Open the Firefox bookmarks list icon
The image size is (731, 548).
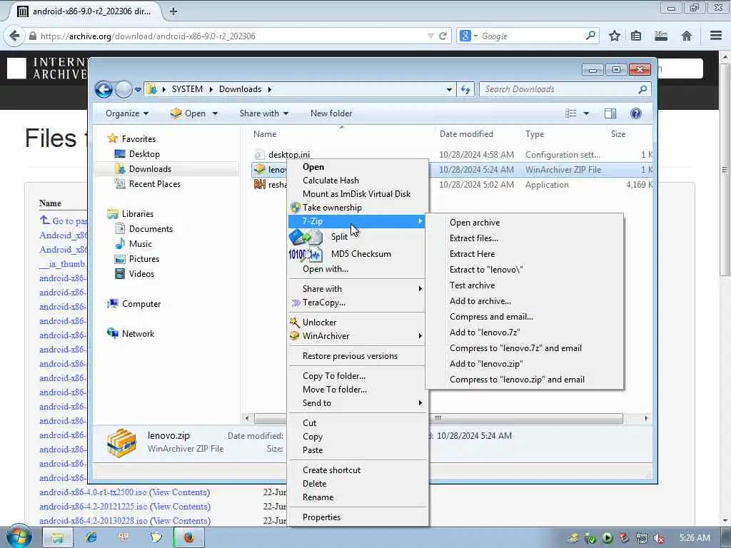(x=636, y=36)
